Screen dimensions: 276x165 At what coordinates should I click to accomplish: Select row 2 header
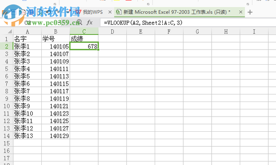click(x=6, y=46)
